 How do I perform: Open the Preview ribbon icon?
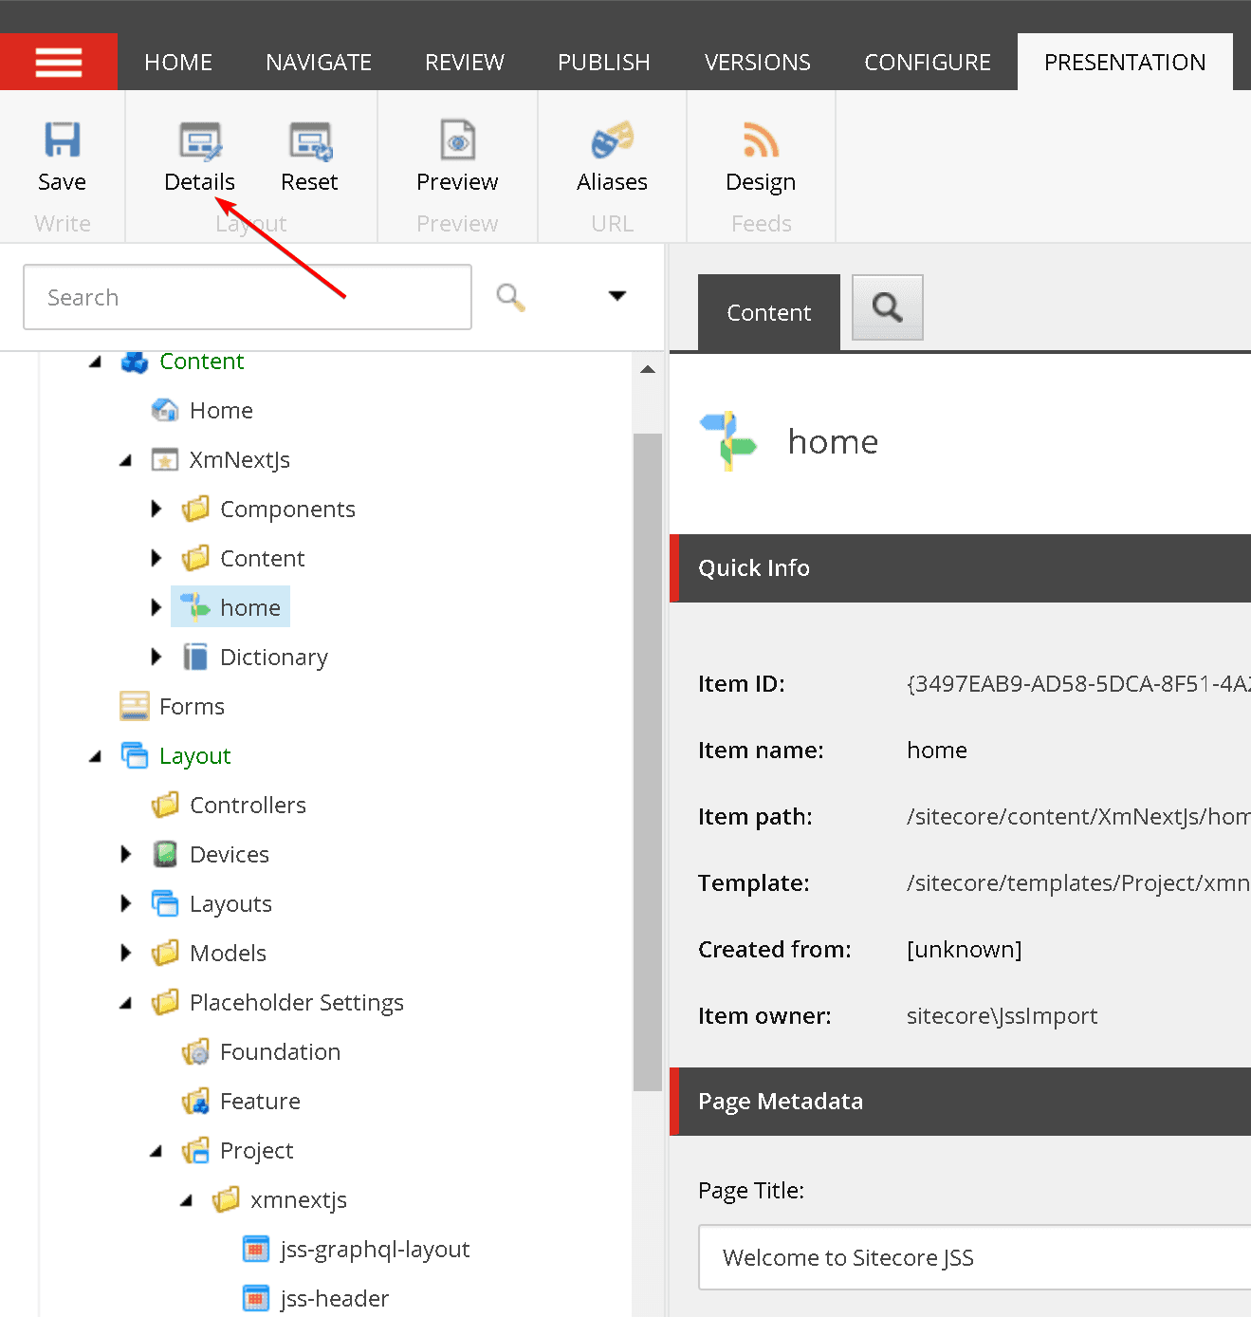[x=457, y=142]
